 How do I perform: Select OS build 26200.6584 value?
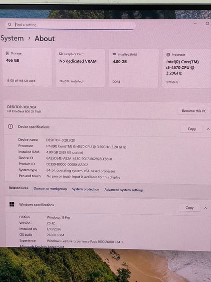tap(55, 235)
